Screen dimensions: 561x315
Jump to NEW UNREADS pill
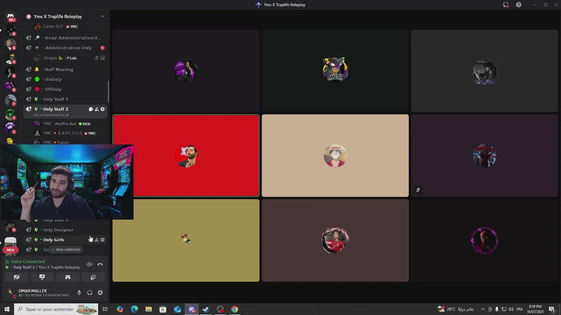click(65, 250)
